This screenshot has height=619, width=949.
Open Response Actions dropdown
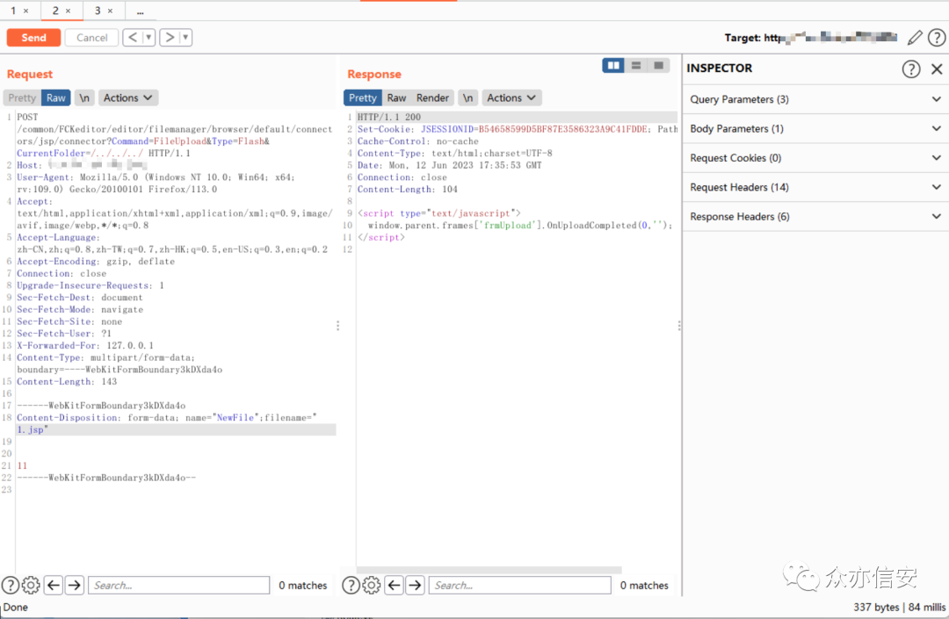[x=511, y=98]
